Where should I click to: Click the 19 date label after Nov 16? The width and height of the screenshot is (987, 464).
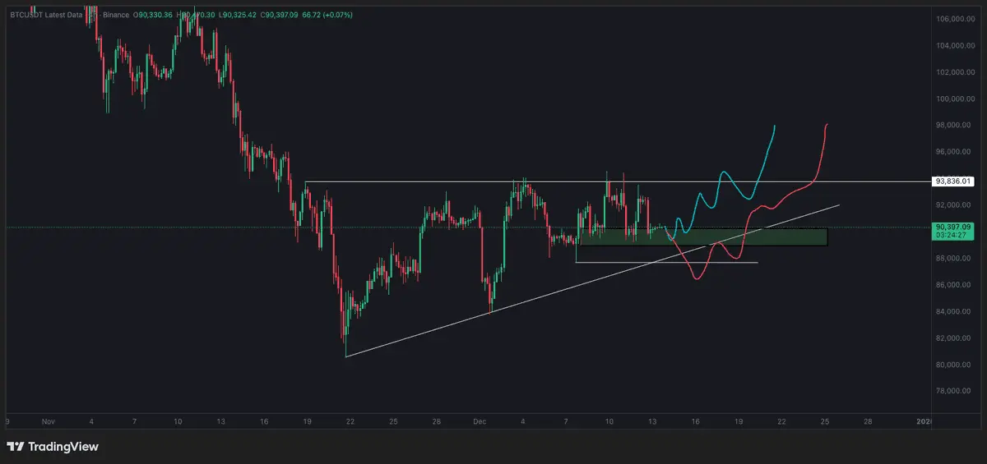pos(307,420)
